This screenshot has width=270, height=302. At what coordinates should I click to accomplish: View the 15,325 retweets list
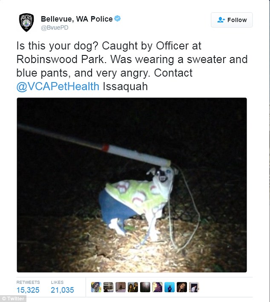coord(28,287)
